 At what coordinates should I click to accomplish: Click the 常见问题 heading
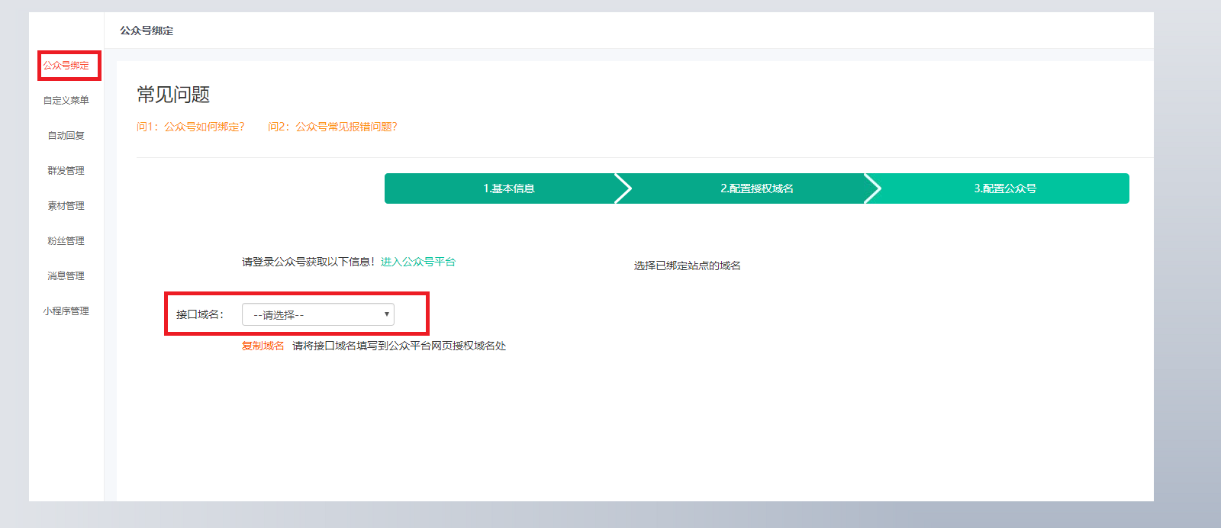point(173,95)
